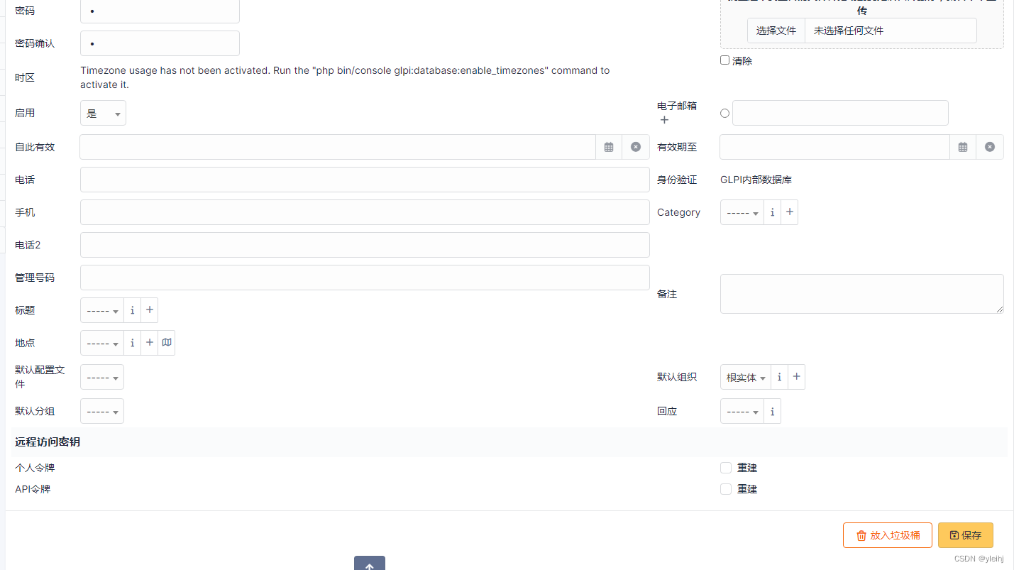The height and width of the screenshot is (570, 1014).
Task: Show info icon beside 地点 dropdown
Action: pos(132,343)
